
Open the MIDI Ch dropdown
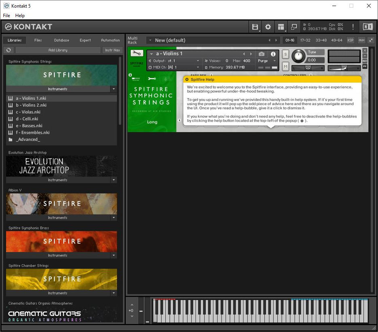[174, 67]
